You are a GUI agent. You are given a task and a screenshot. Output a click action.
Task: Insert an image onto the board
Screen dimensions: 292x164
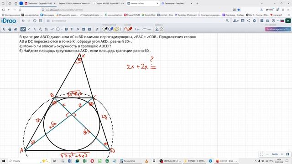pyautogui.click(x=83, y=29)
